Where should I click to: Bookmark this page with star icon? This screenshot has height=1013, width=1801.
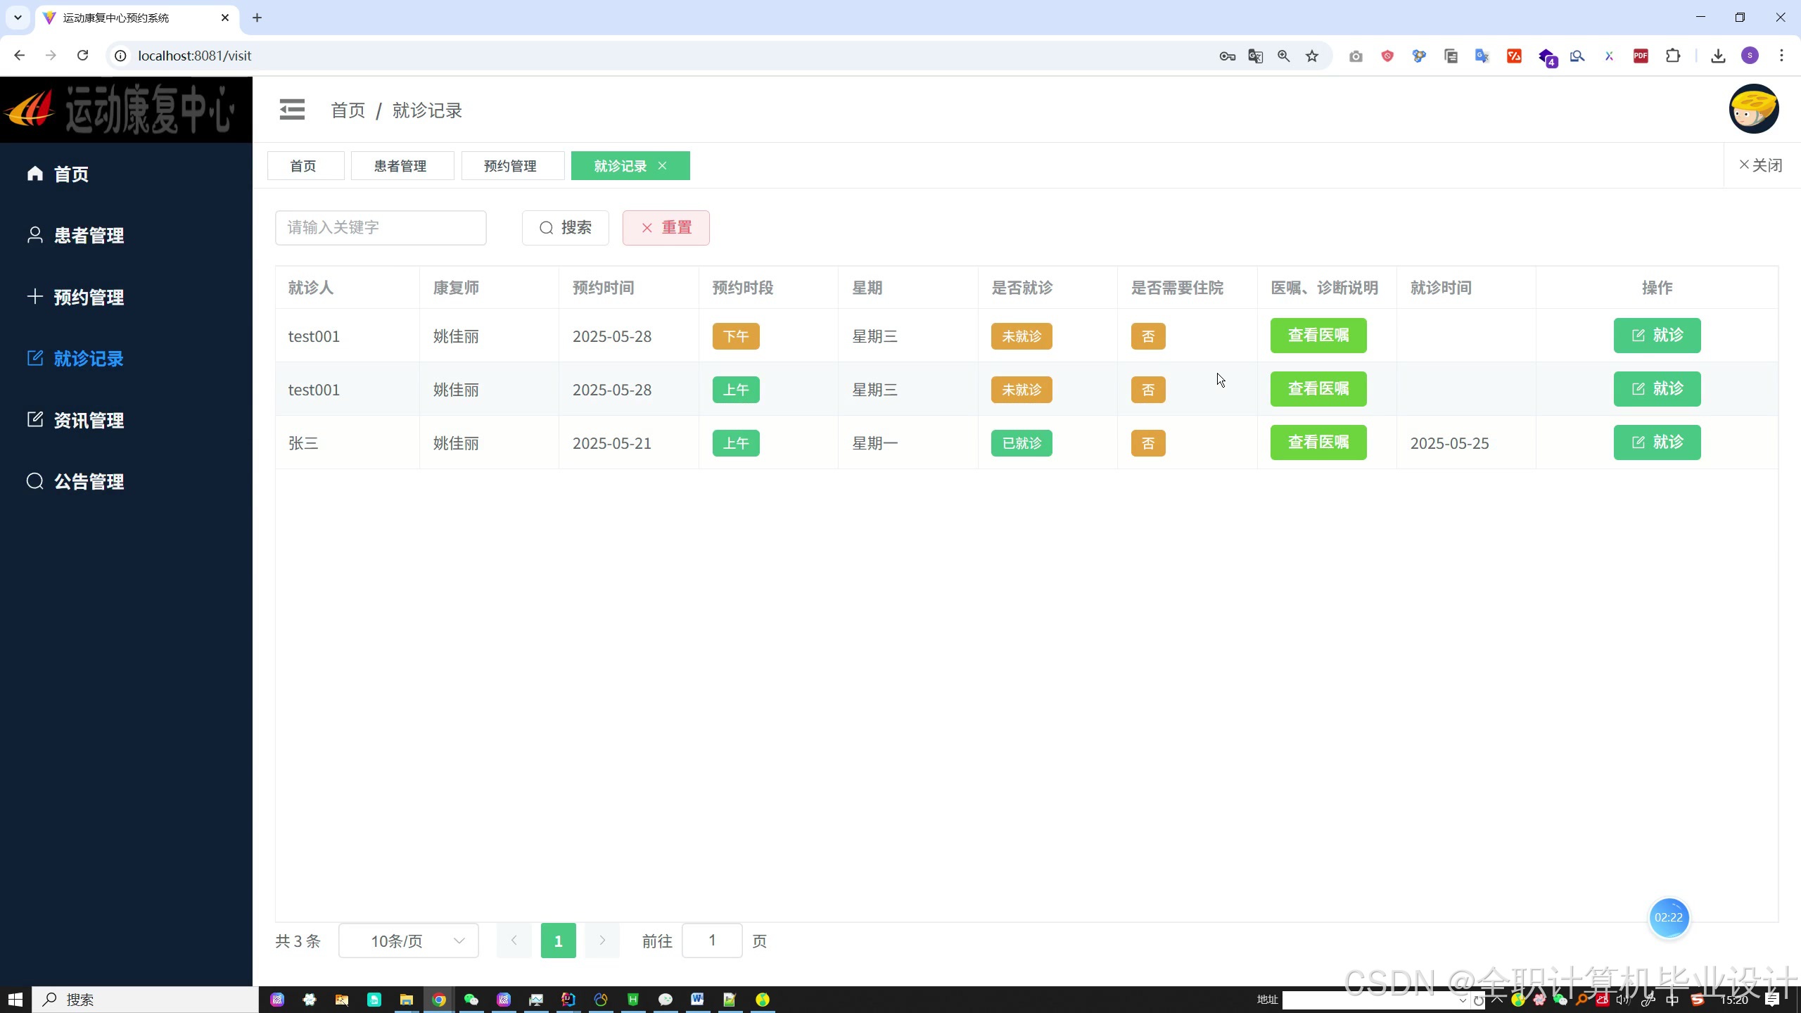(x=1312, y=56)
